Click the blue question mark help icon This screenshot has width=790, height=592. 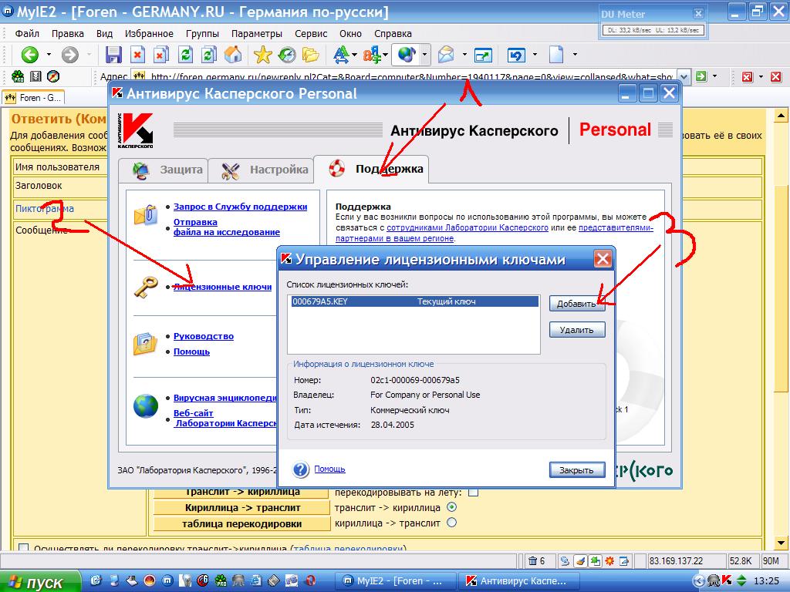tap(301, 469)
